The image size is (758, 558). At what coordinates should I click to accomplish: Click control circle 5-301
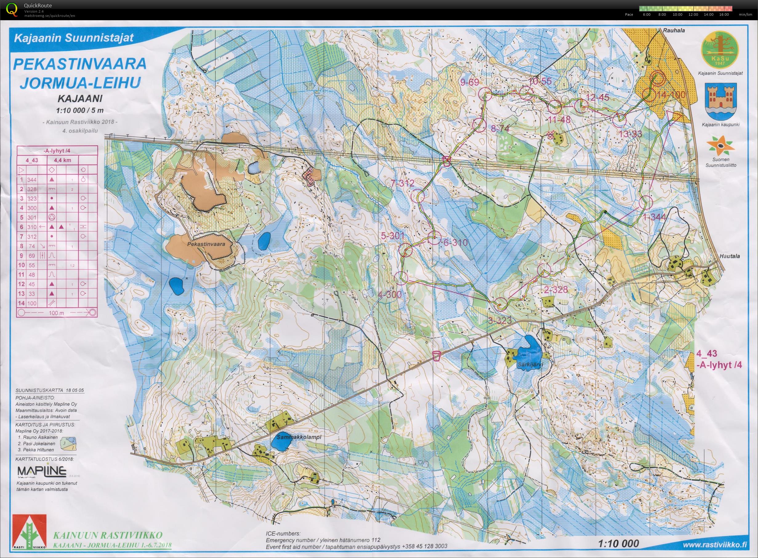pyautogui.click(x=406, y=251)
